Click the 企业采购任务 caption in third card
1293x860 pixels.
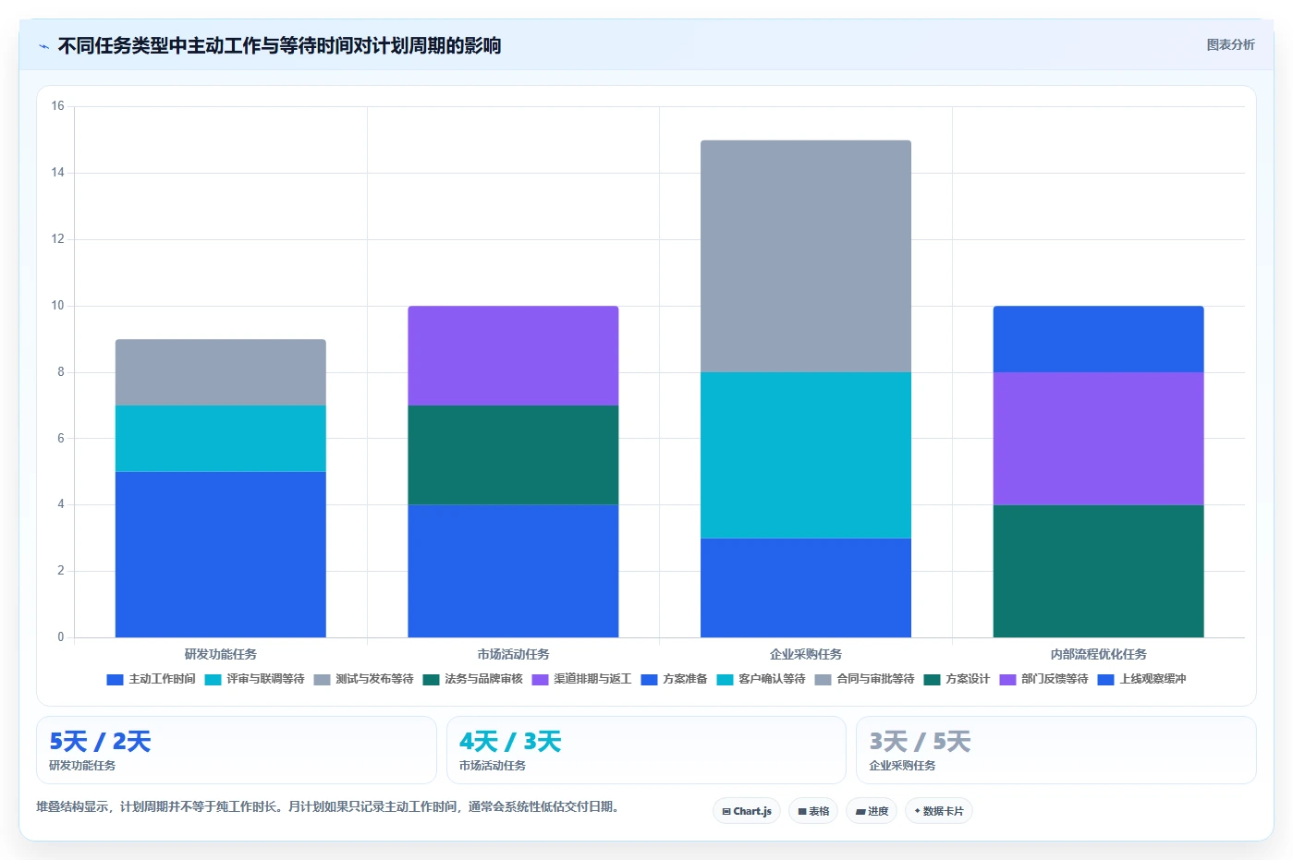[902, 766]
